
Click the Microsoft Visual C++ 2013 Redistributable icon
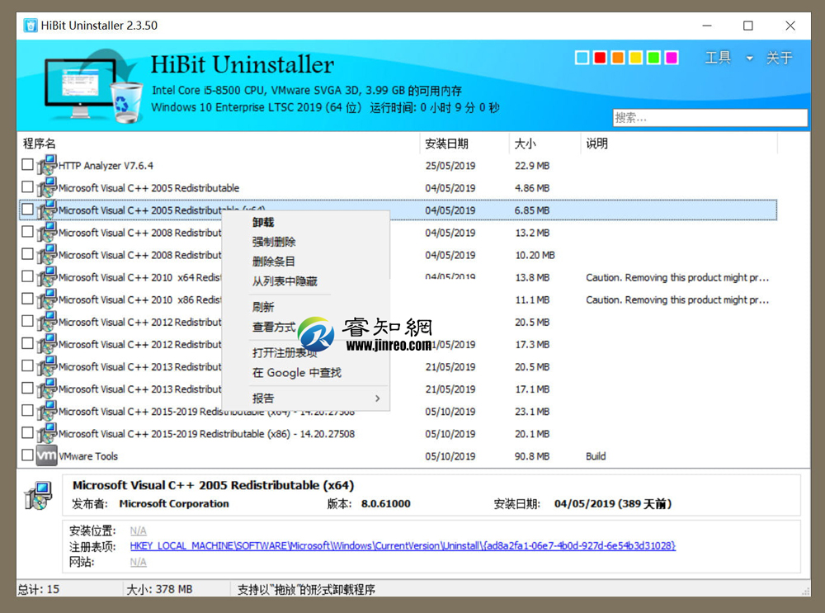[x=48, y=366]
